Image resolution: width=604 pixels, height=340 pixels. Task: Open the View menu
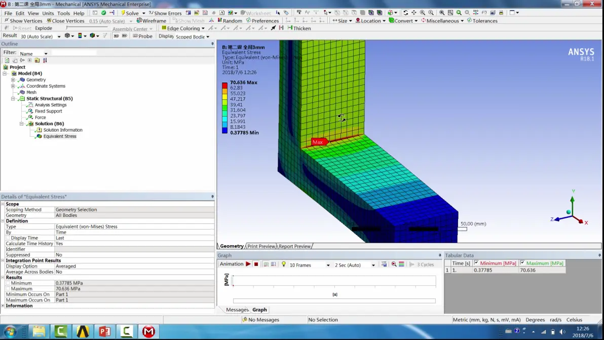click(x=33, y=13)
